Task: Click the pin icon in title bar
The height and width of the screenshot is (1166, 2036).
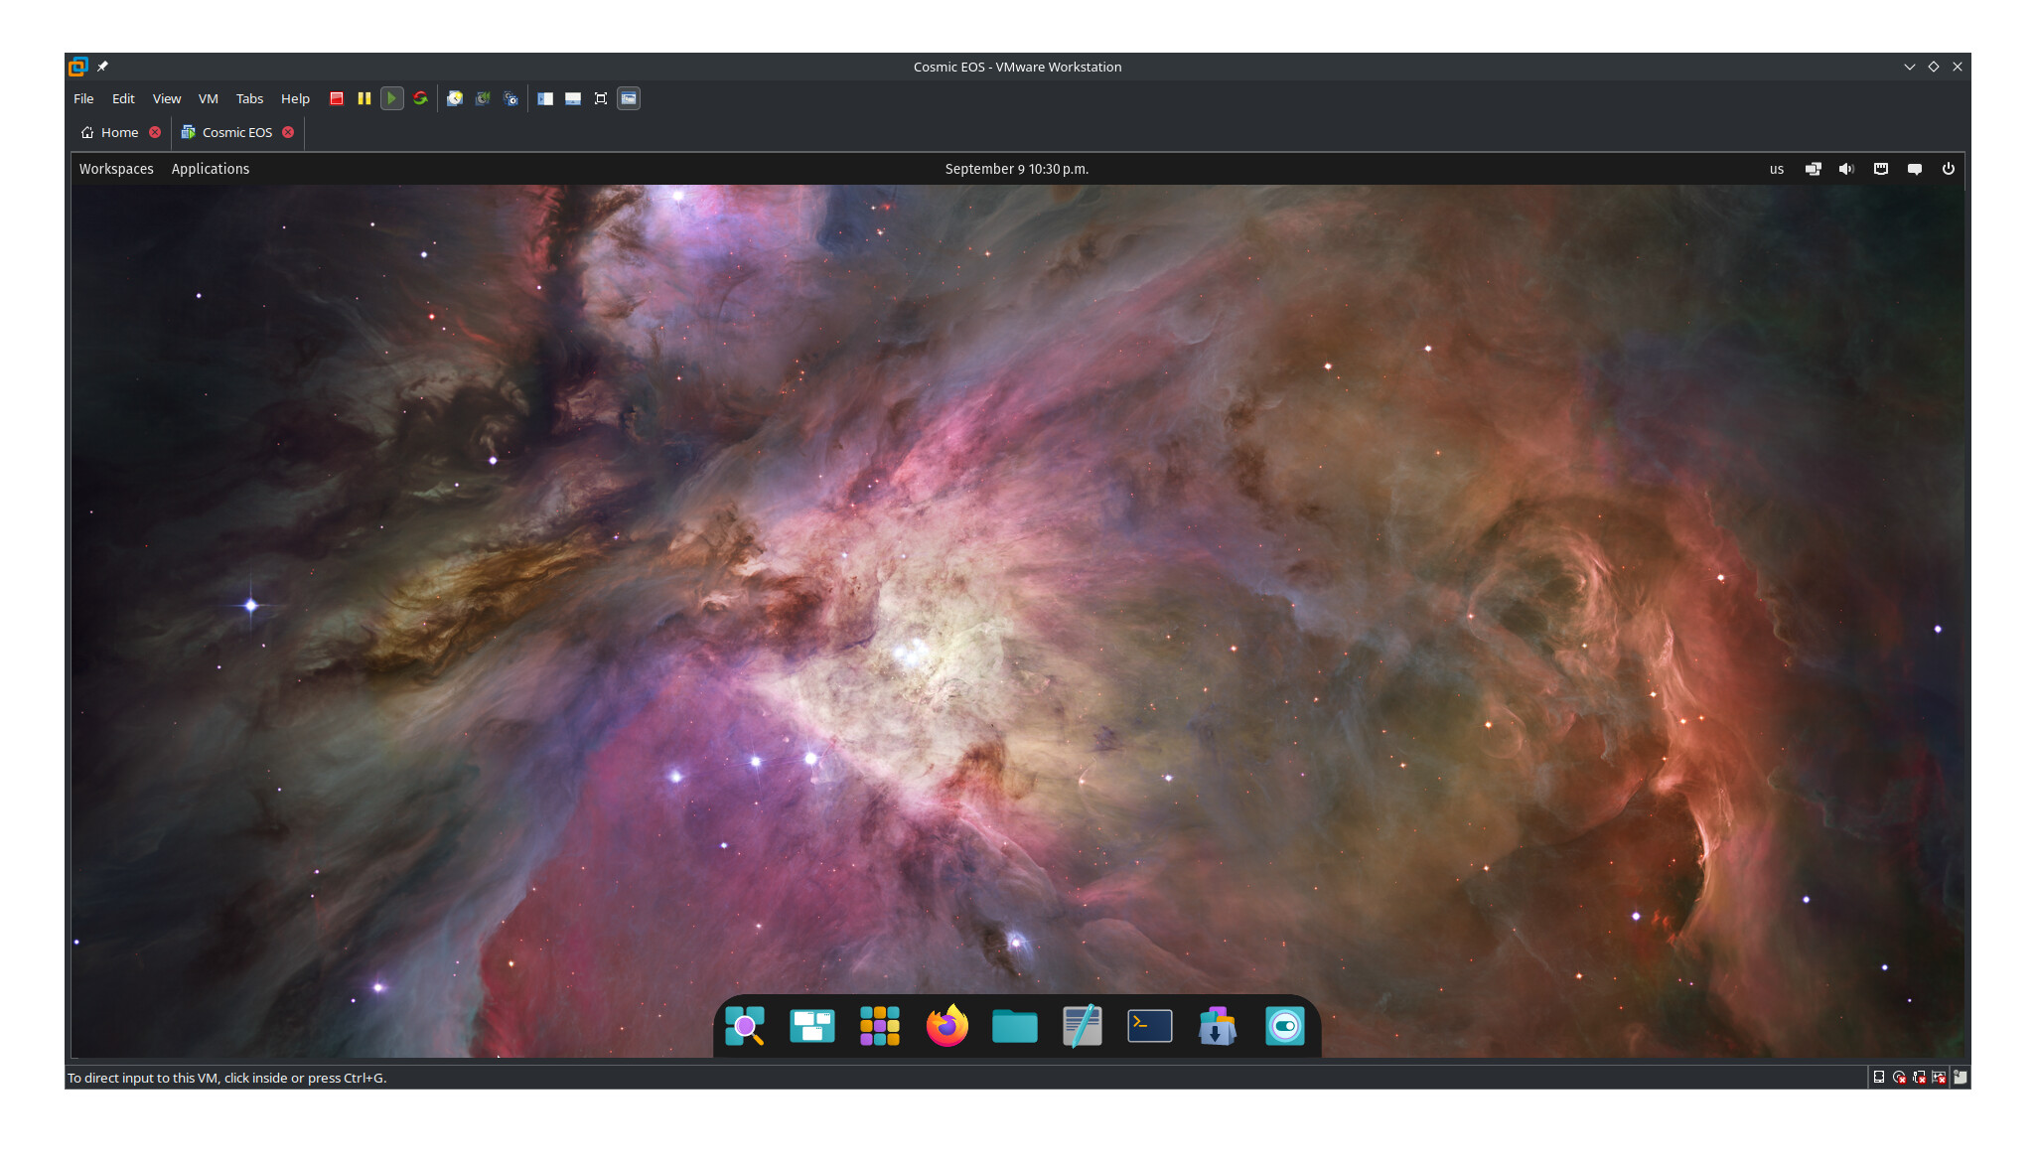Action: 102,67
